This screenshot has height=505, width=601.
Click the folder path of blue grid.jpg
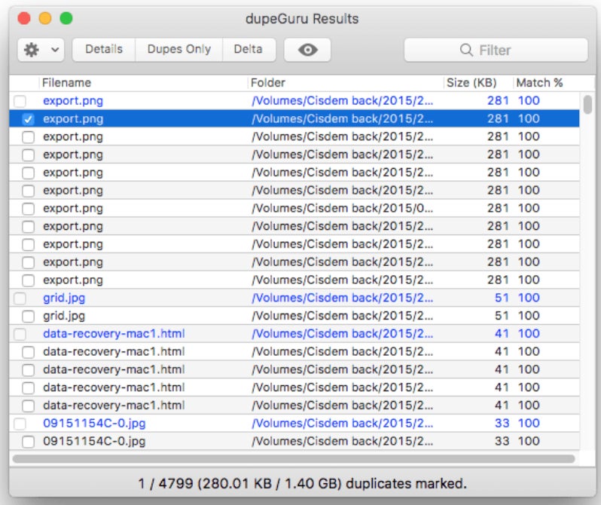(342, 298)
